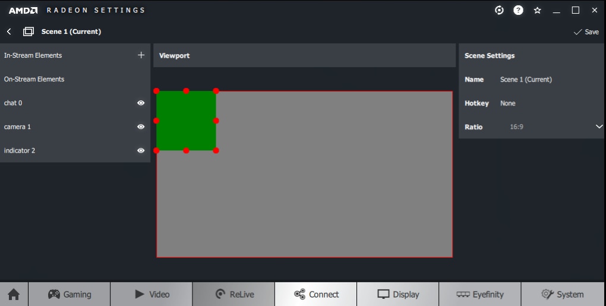Toggle visibility of camera 1

tap(141, 127)
